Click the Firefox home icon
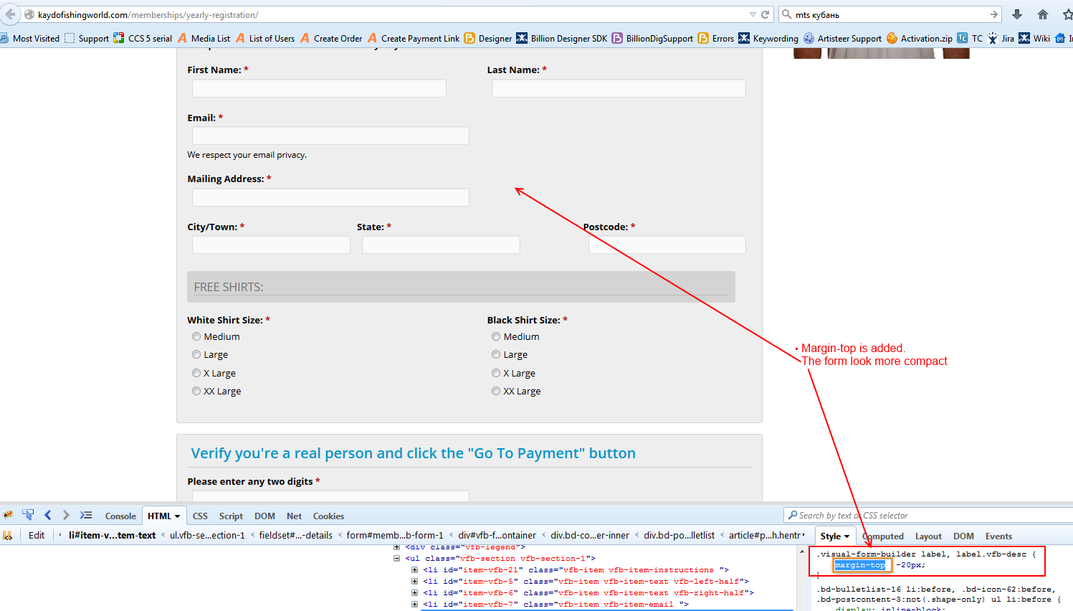This screenshot has width=1073, height=611. [1041, 14]
